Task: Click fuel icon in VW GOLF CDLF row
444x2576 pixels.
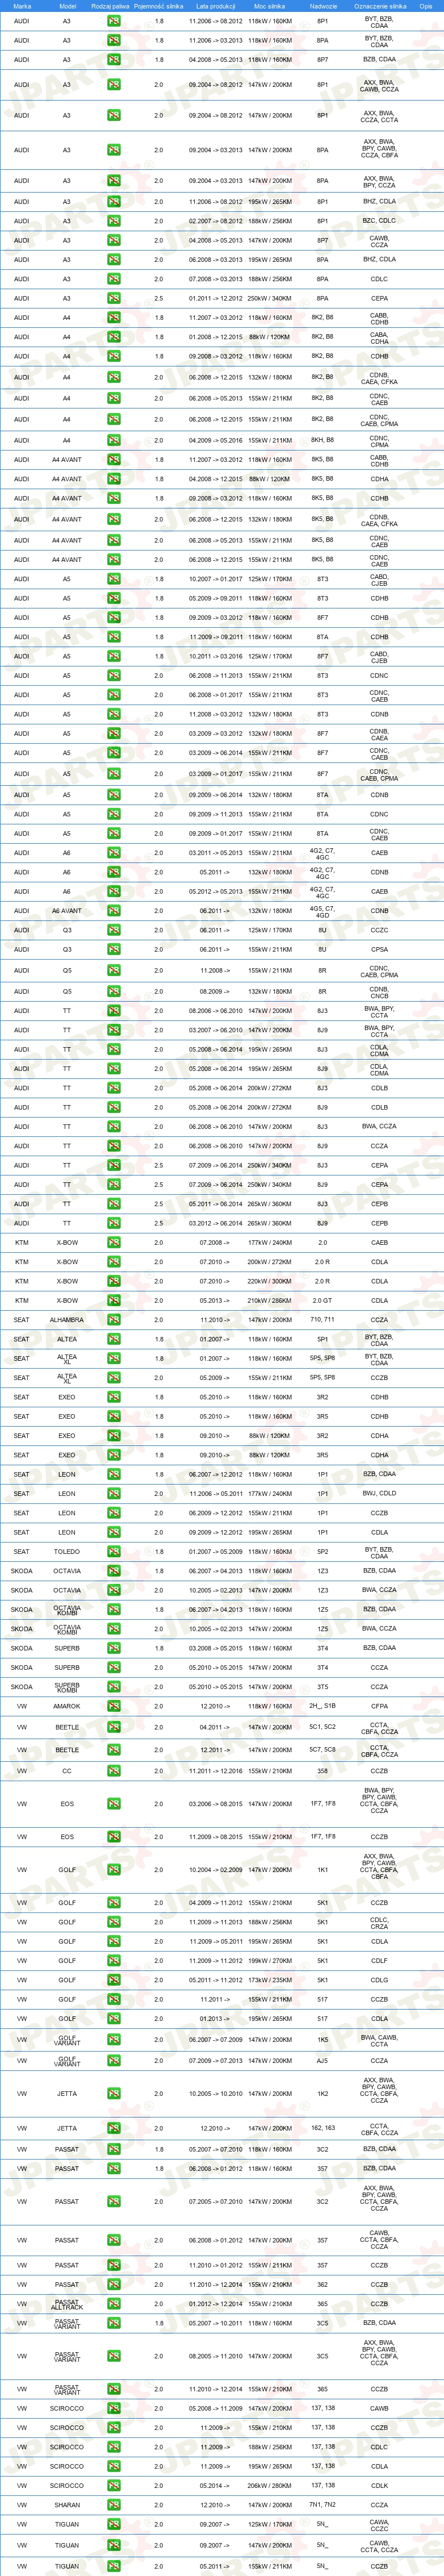Action: [114, 1961]
